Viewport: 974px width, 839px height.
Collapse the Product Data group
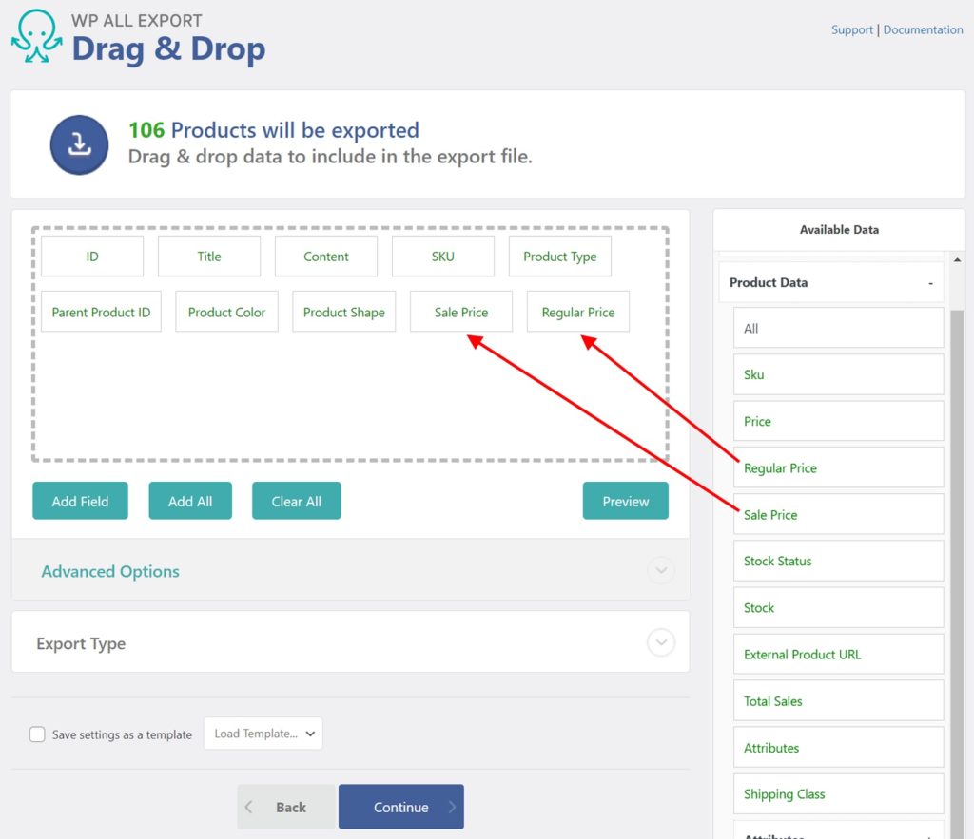[x=932, y=282]
